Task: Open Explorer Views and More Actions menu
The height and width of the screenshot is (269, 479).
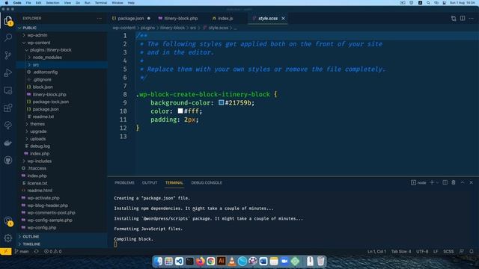Action: point(100,18)
